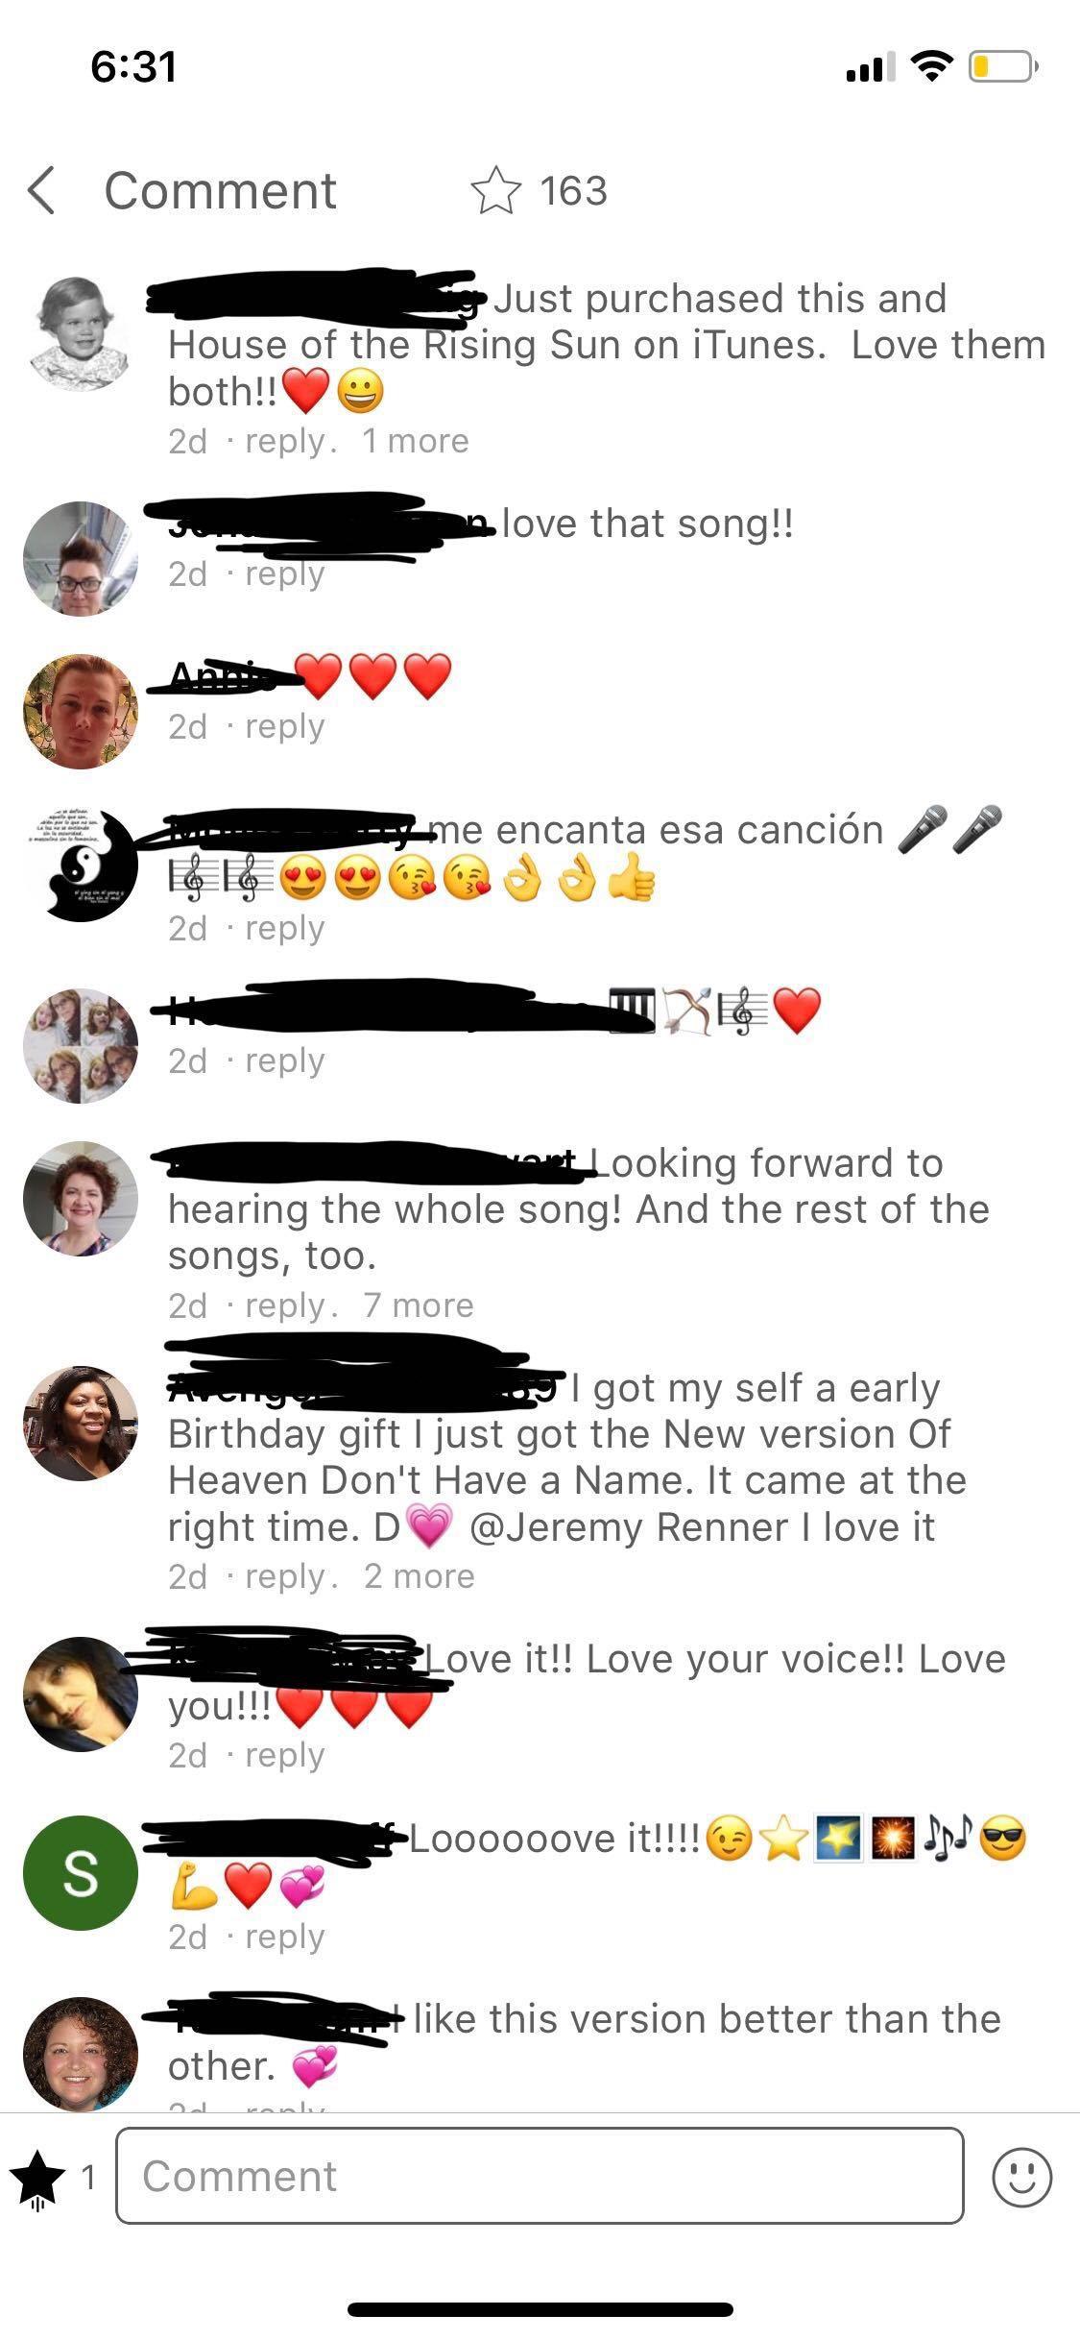Reply to the piano and heart emoji comment

[285, 1060]
